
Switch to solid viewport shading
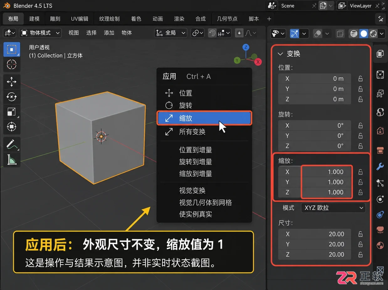click(364, 33)
